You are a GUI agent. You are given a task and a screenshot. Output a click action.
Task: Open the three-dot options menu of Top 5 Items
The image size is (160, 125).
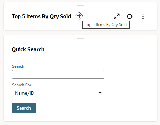coord(143,16)
